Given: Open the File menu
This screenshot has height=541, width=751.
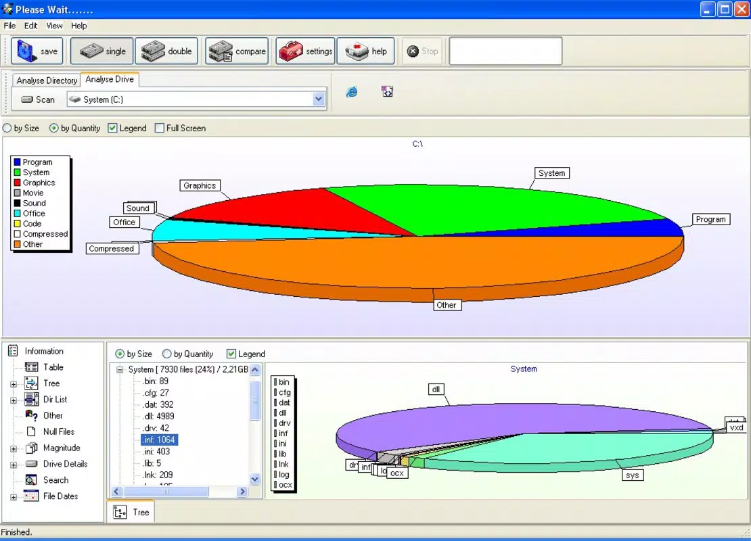Looking at the screenshot, I should 9,26.
